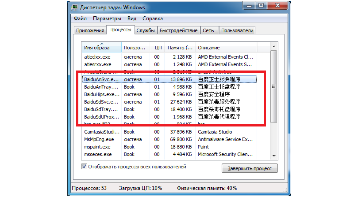The width and height of the screenshot is (354, 197).
Task: Sort by the ЦП column header
Action: (157, 48)
